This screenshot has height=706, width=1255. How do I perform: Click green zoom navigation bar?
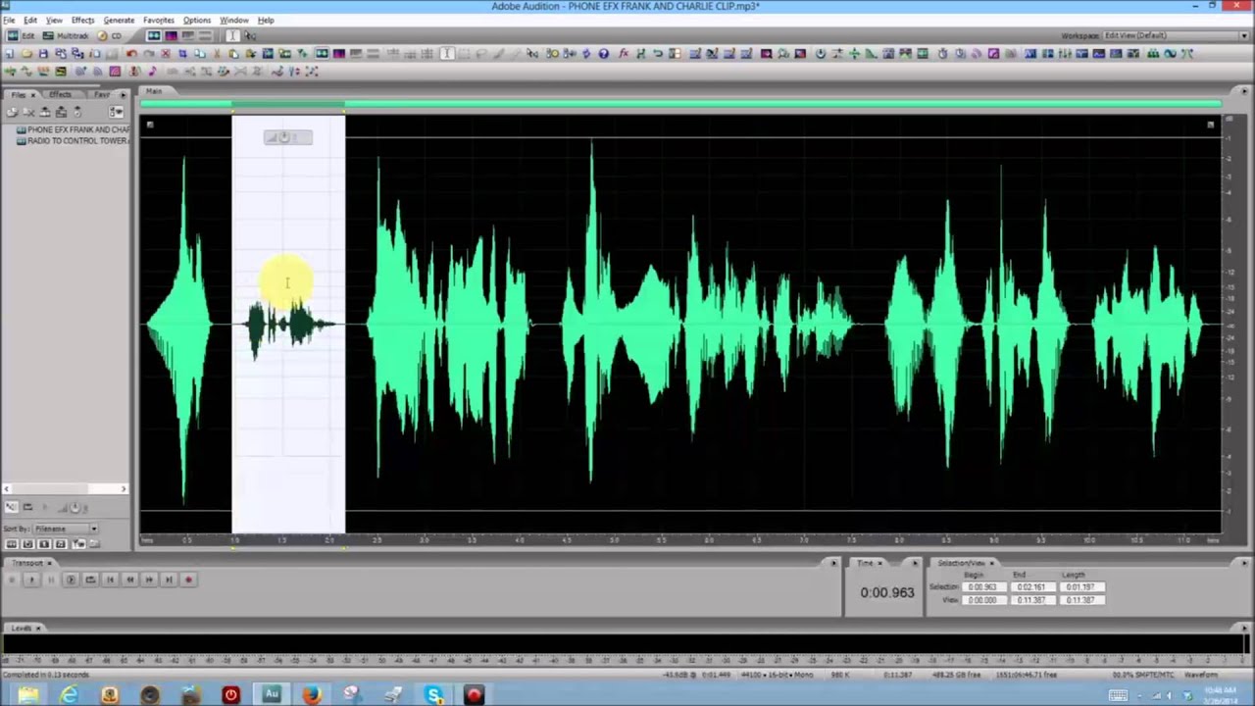(x=681, y=103)
